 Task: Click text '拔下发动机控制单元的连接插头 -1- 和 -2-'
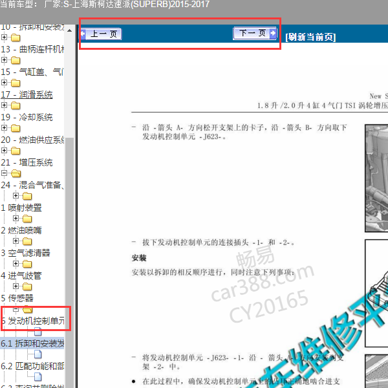point(219,242)
